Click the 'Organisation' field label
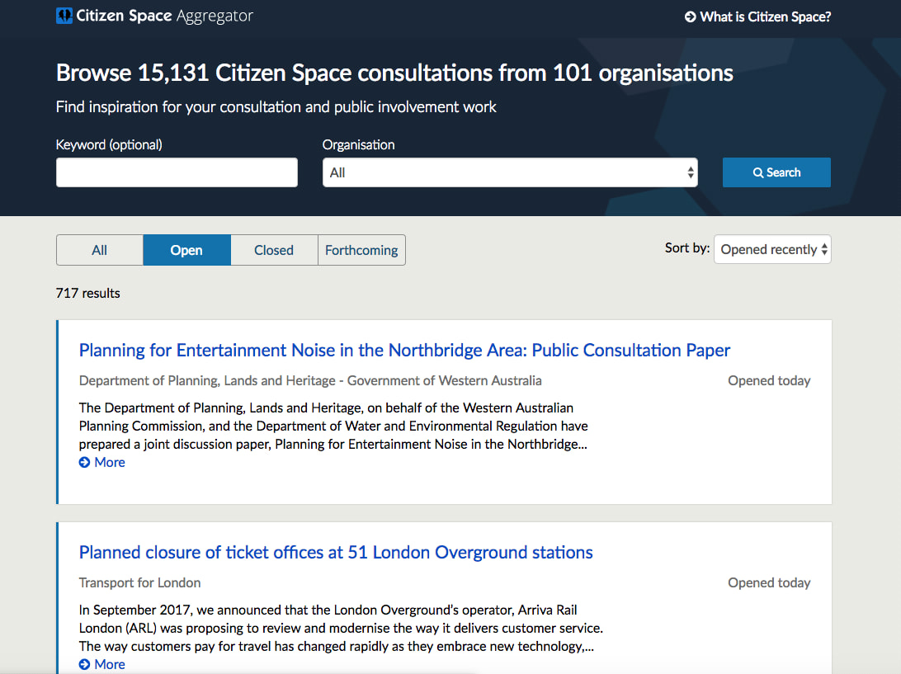The image size is (901, 674). (359, 145)
